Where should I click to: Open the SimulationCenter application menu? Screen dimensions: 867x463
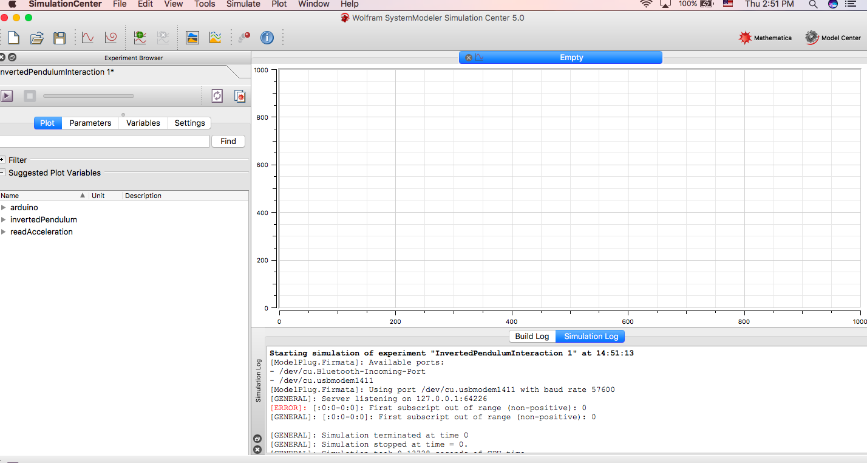tap(65, 4)
